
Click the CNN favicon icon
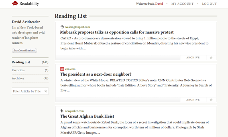62,69
